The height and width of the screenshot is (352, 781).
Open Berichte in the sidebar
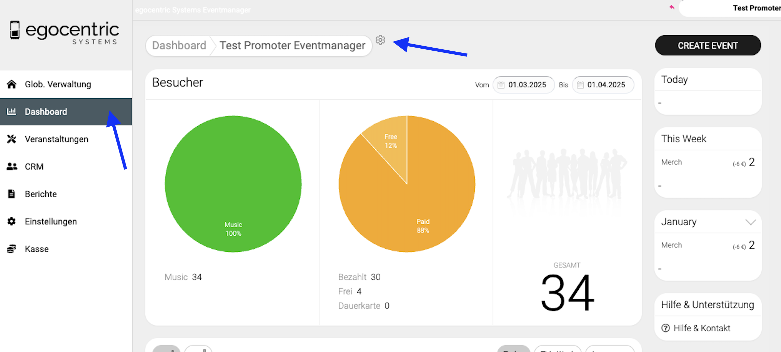pyautogui.click(x=41, y=194)
